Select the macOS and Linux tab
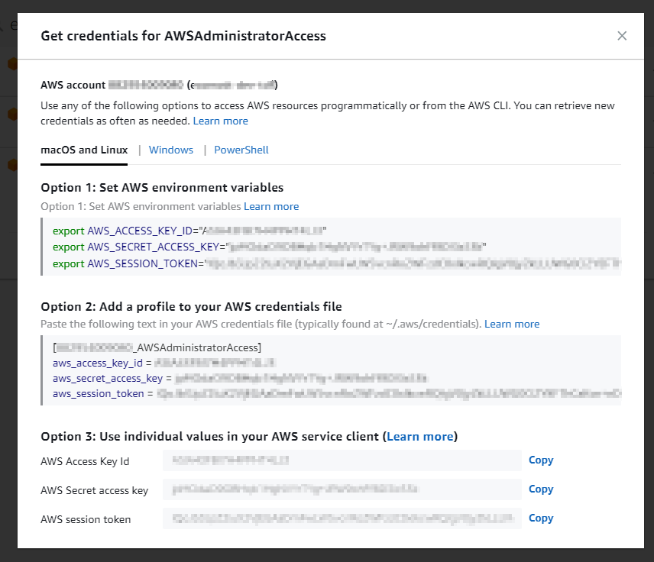Screen dimensions: 654x562 (84, 150)
